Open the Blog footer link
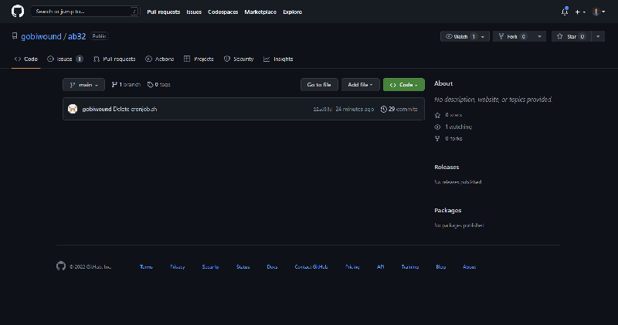This screenshot has height=325, width=618. point(440,266)
